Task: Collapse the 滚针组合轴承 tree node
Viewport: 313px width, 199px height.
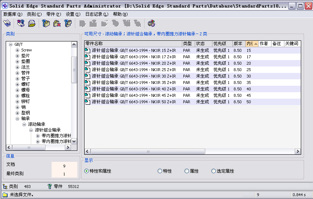Action: click(x=31, y=130)
